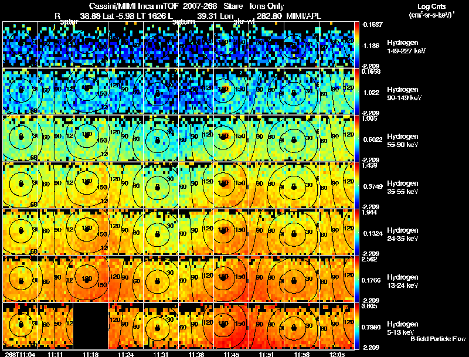
Task: Click the MIMI/APL header text
Action: 304,16
